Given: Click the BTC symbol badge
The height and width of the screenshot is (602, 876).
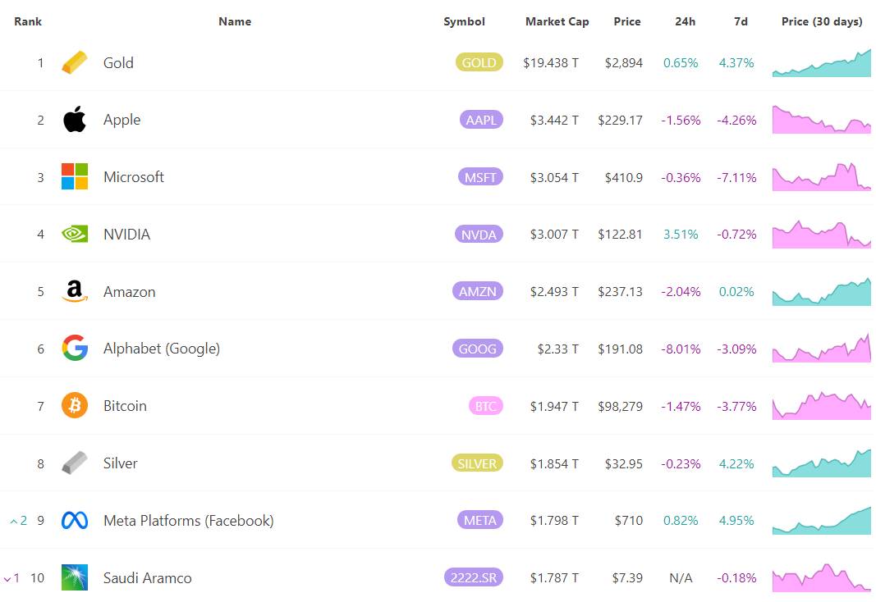Looking at the screenshot, I should point(485,406).
